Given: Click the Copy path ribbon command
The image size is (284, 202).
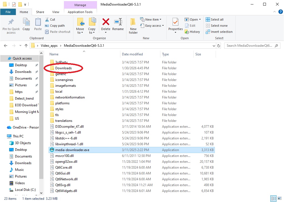Looking at the screenshot, I should pyautogui.click(x=55, y=26).
